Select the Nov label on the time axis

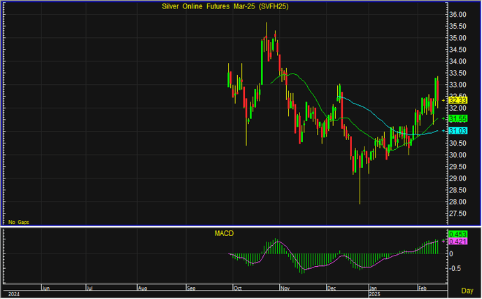[x=284, y=288]
